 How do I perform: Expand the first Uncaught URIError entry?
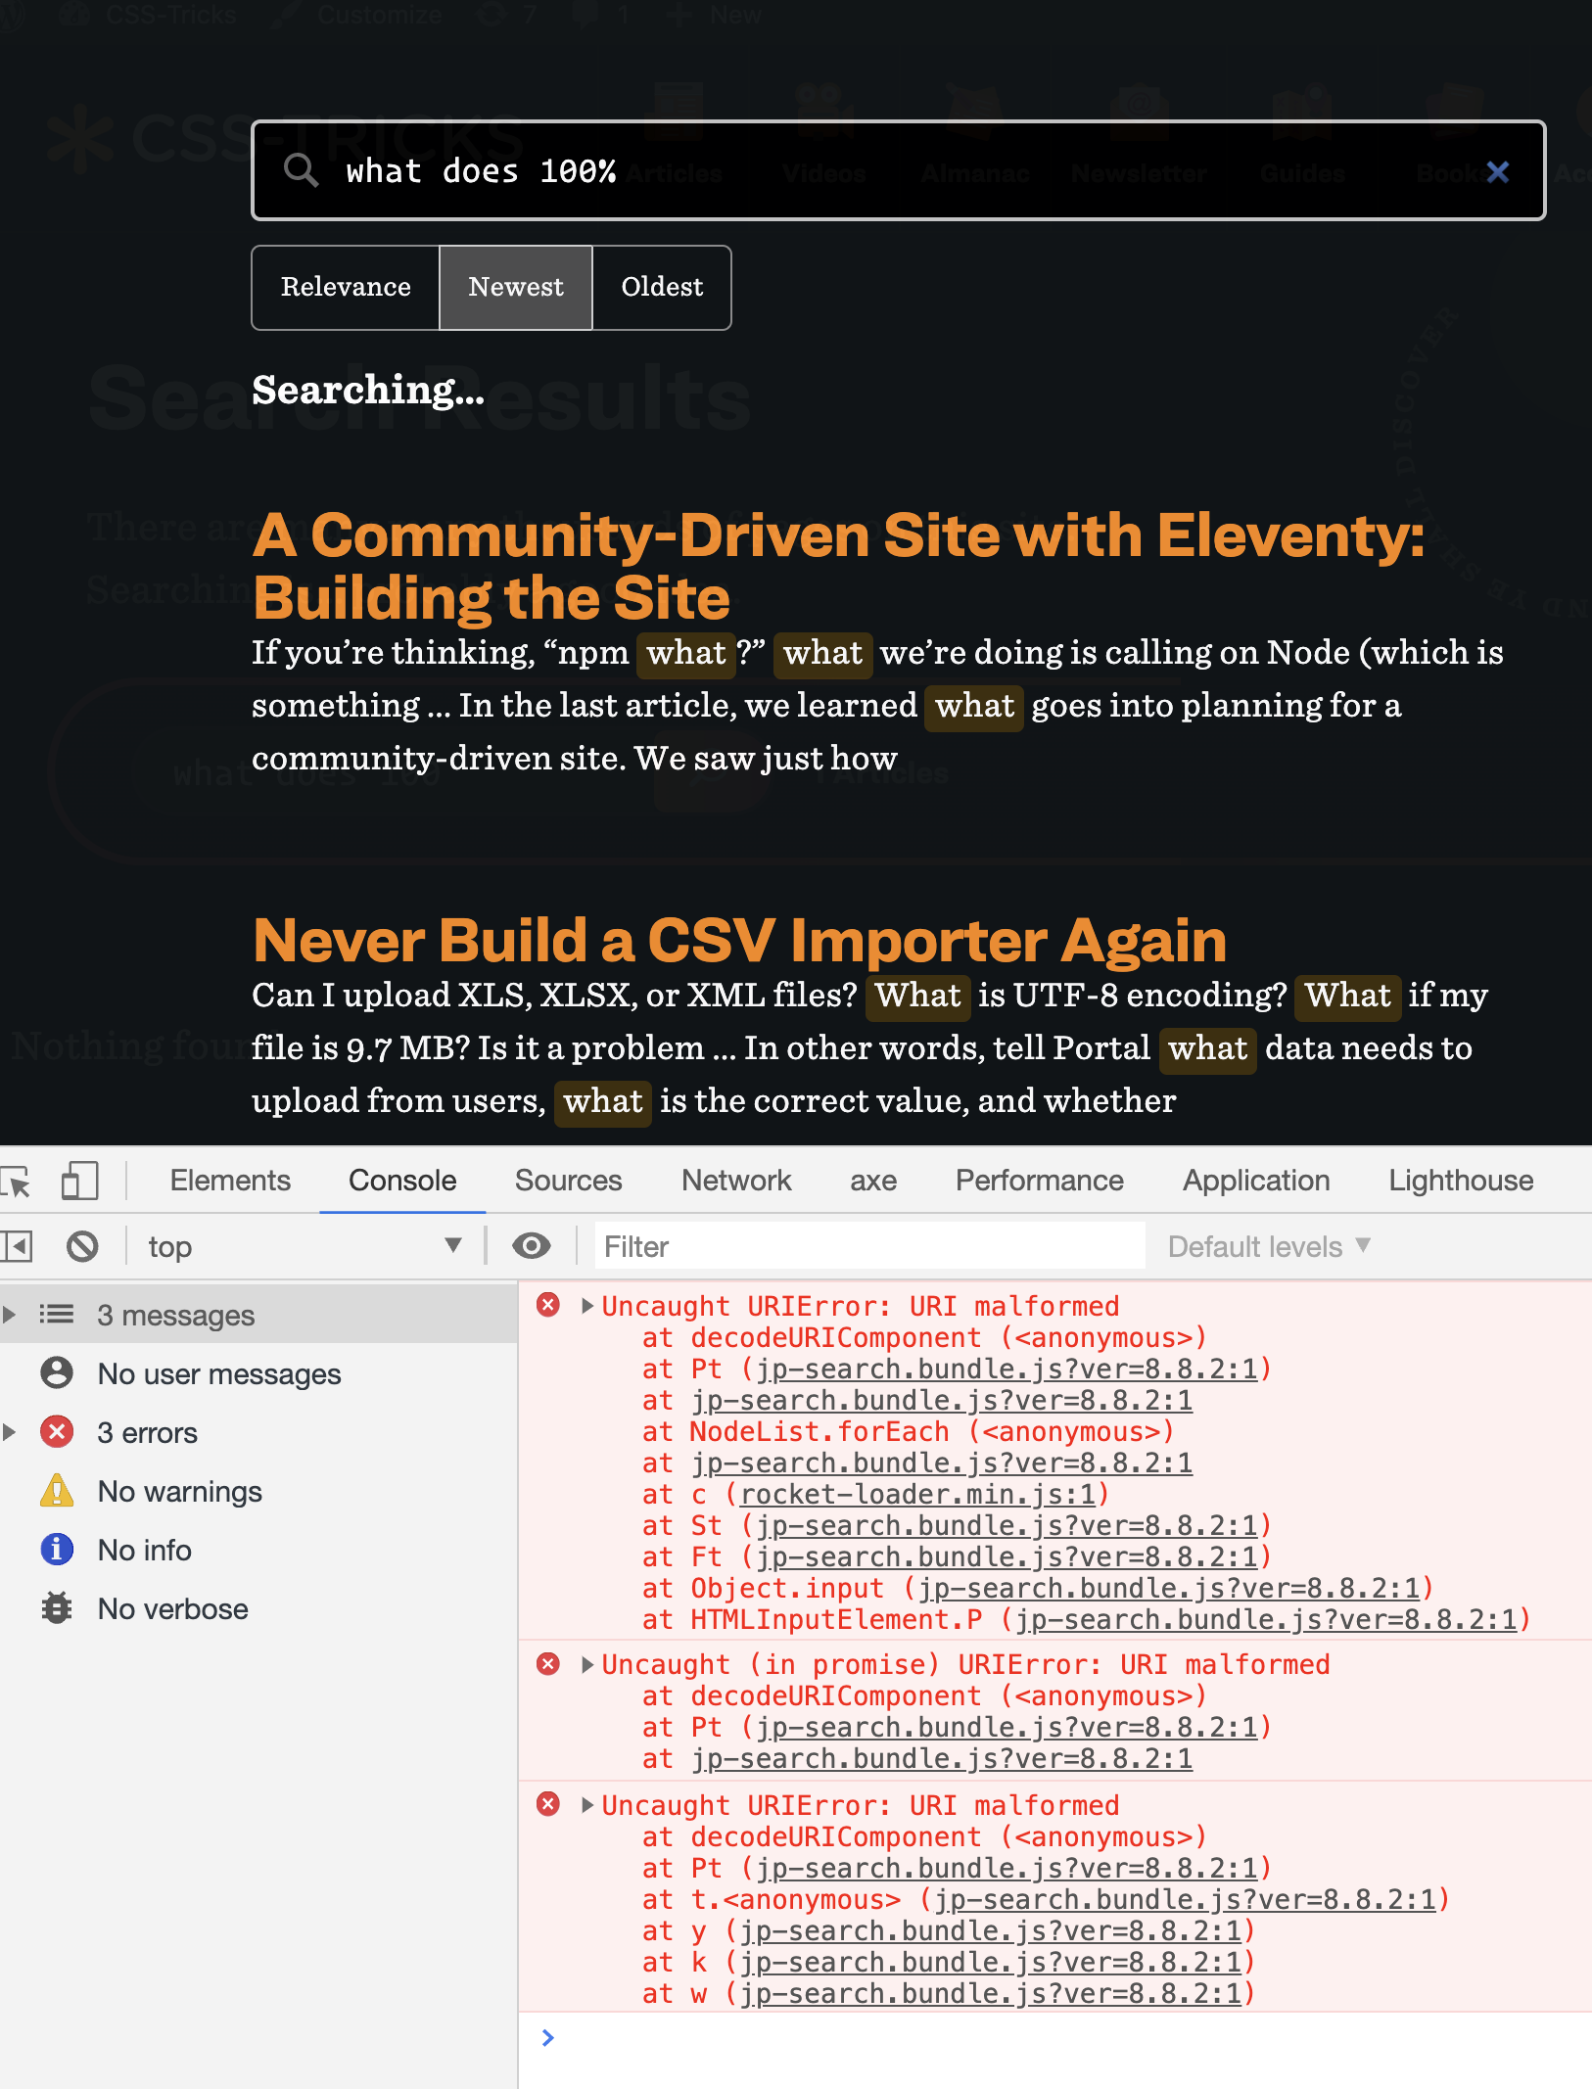[x=587, y=1305]
